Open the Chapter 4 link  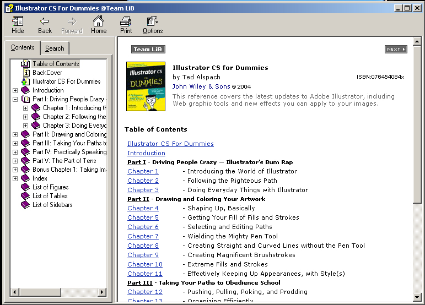(143, 208)
